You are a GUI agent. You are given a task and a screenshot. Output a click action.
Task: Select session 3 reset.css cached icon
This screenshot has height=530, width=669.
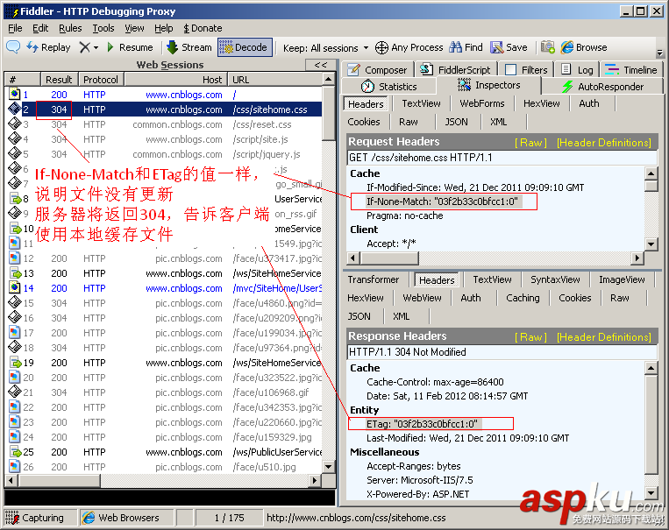pyautogui.click(x=15, y=124)
